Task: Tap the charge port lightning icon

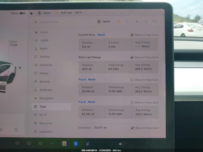Action: click(20, 68)
